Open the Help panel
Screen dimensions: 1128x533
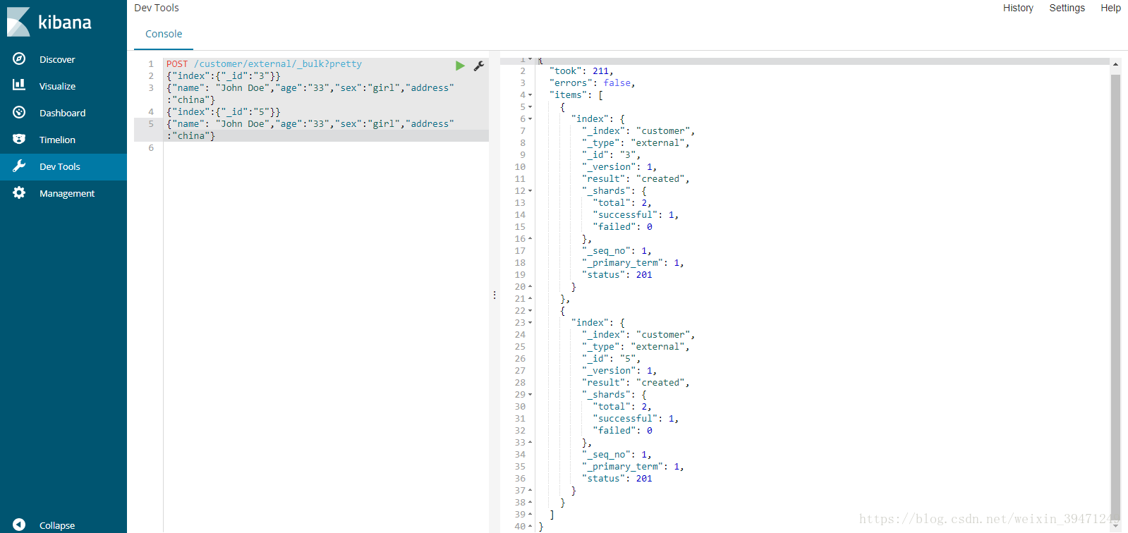coord(1110,8)
